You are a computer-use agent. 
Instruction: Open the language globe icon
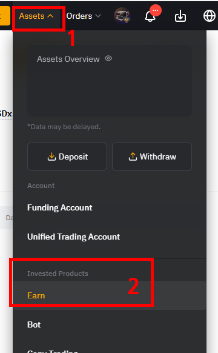[x=210, y=16]
